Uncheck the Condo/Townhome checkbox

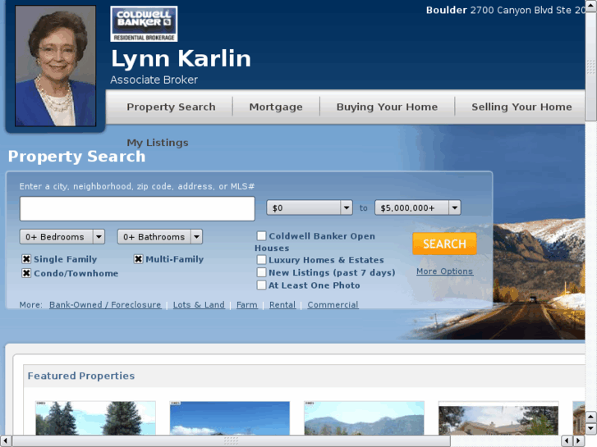[26, 273]
